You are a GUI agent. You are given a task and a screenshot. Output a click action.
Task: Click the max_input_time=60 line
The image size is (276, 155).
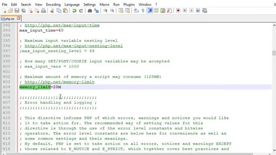click(41, 30)
